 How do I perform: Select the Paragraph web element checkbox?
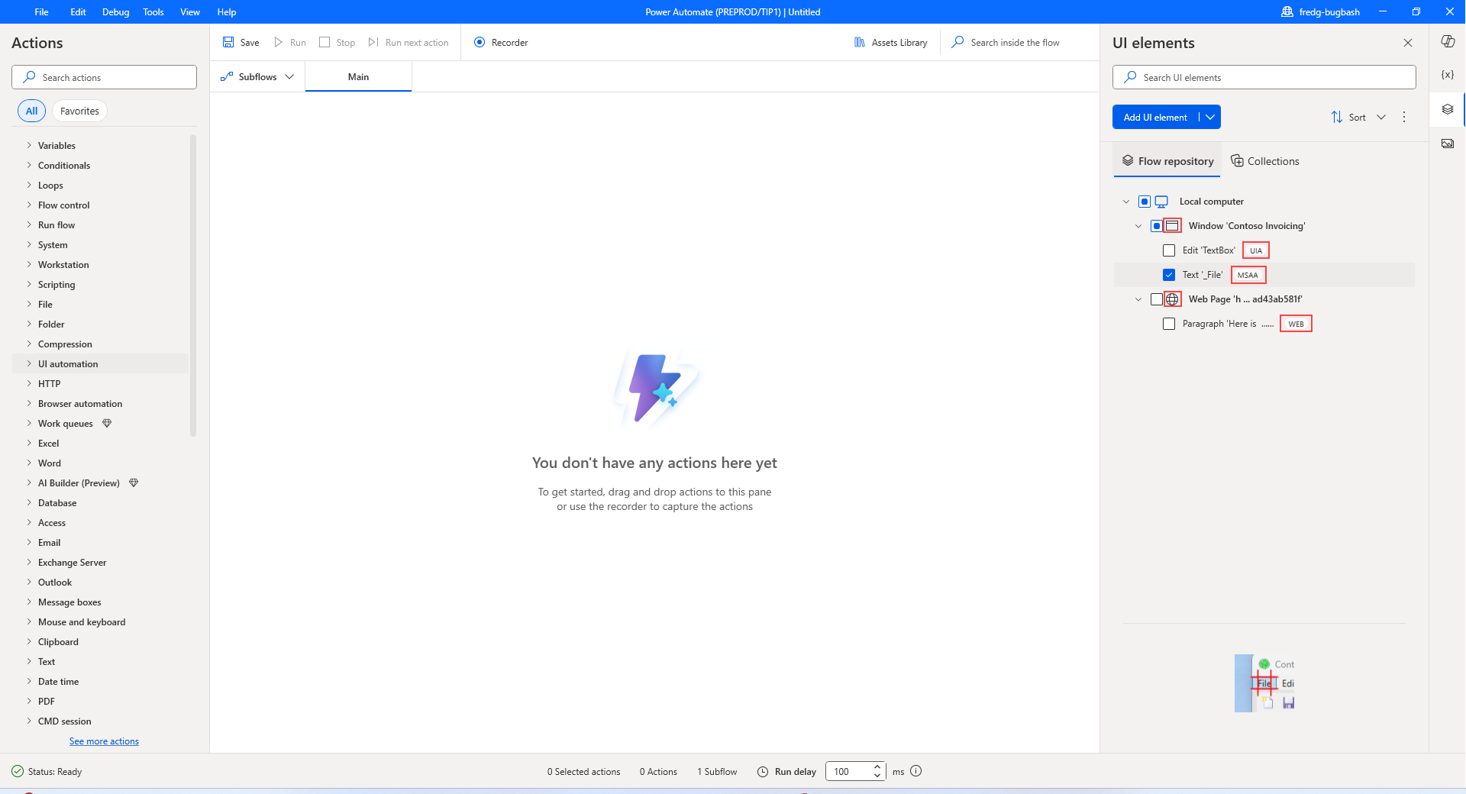[1169, 324]
